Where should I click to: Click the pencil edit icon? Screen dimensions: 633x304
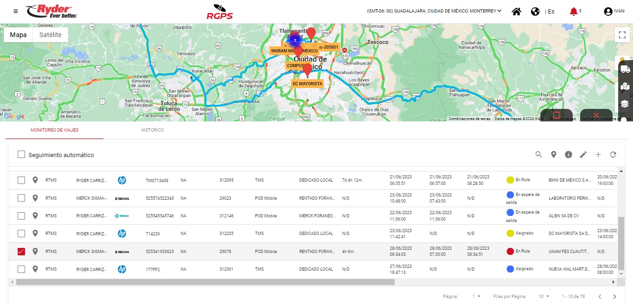pyautogui.click(x=583, y=155)
